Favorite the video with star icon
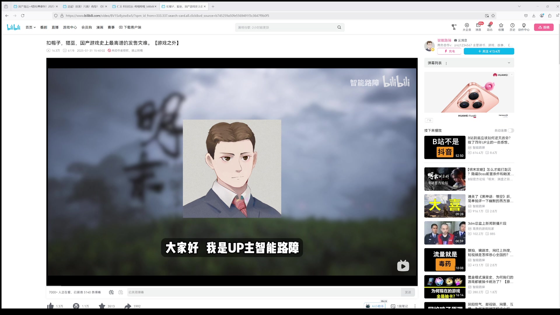Image resolution: width=560 pixels, height=315 pixels. (x=102, y=306)
